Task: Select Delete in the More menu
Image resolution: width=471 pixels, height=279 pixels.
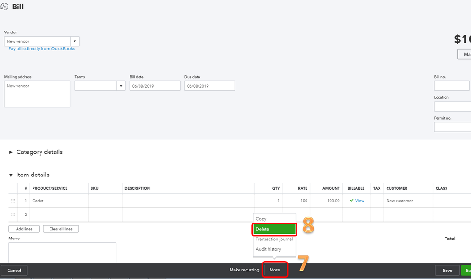Action: [274, 229]
